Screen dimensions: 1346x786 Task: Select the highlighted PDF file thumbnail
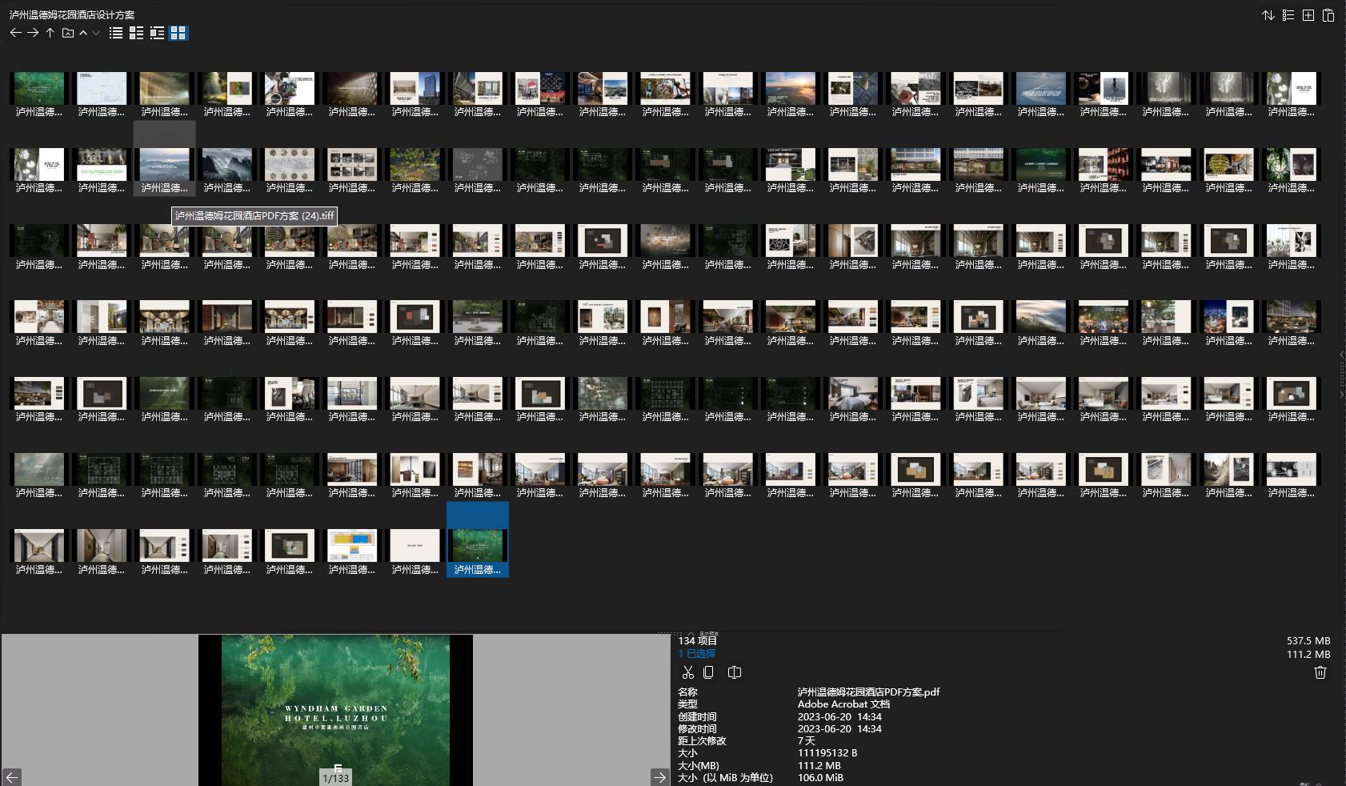(478, 546)
